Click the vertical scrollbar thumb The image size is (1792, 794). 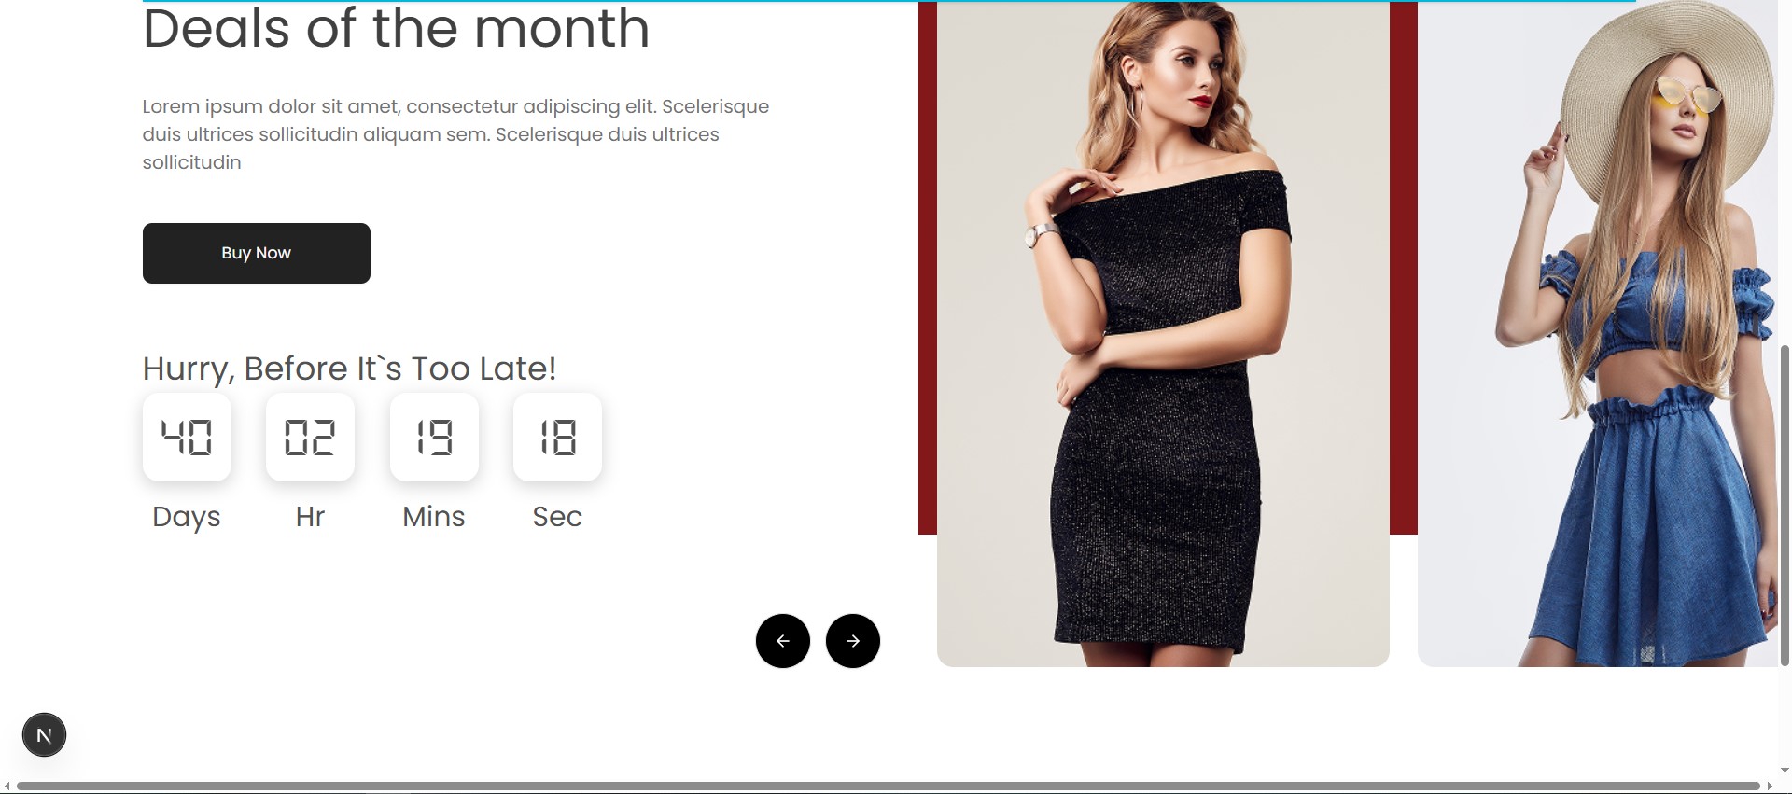tap(1785, 505)
